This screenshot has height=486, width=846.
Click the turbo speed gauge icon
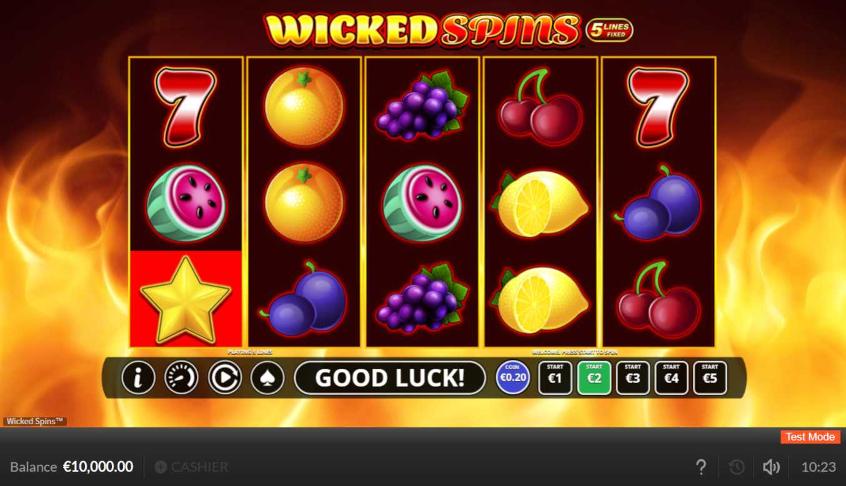[181, 377]
